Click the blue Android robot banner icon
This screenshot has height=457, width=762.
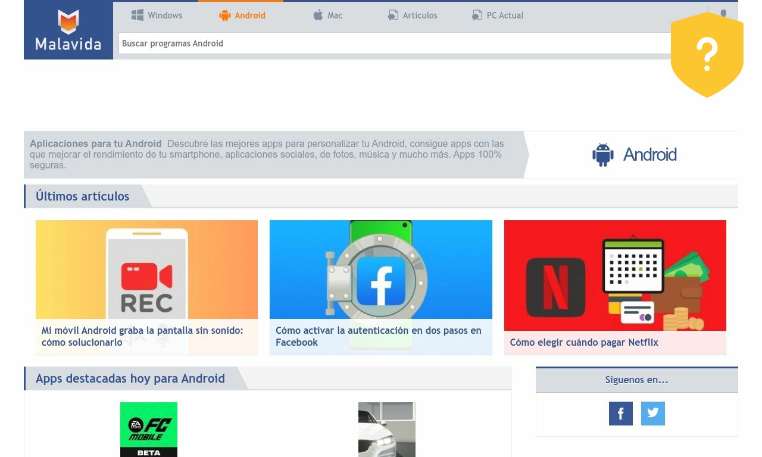603,155
